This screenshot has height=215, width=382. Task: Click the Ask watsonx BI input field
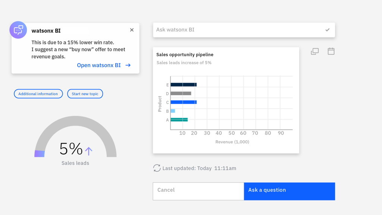(x=235, y=30)
